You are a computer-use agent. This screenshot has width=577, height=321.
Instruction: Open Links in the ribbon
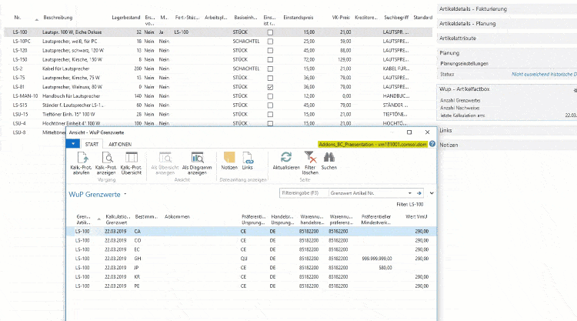248,160
